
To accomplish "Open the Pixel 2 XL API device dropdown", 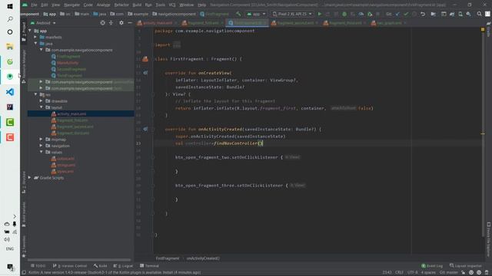I will (292, 14).
